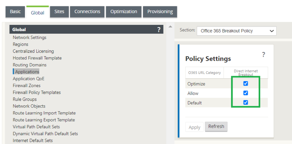292x144 pixels.
Task: Select Centralized Licensing item
Action: point(33,51)
